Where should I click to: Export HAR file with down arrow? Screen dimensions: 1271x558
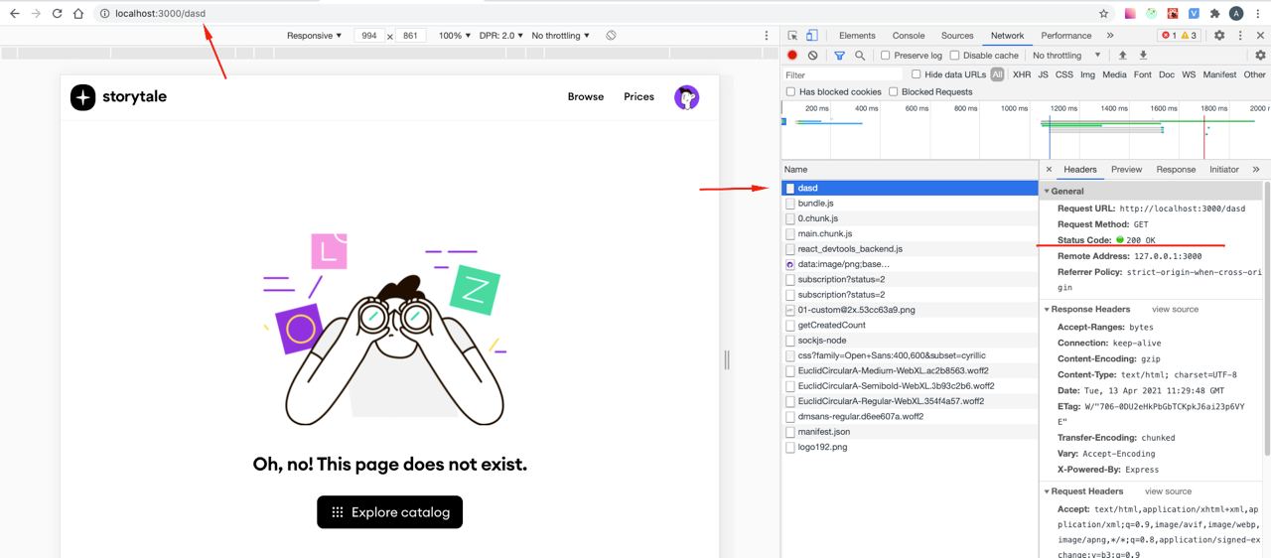(1143, 56)
